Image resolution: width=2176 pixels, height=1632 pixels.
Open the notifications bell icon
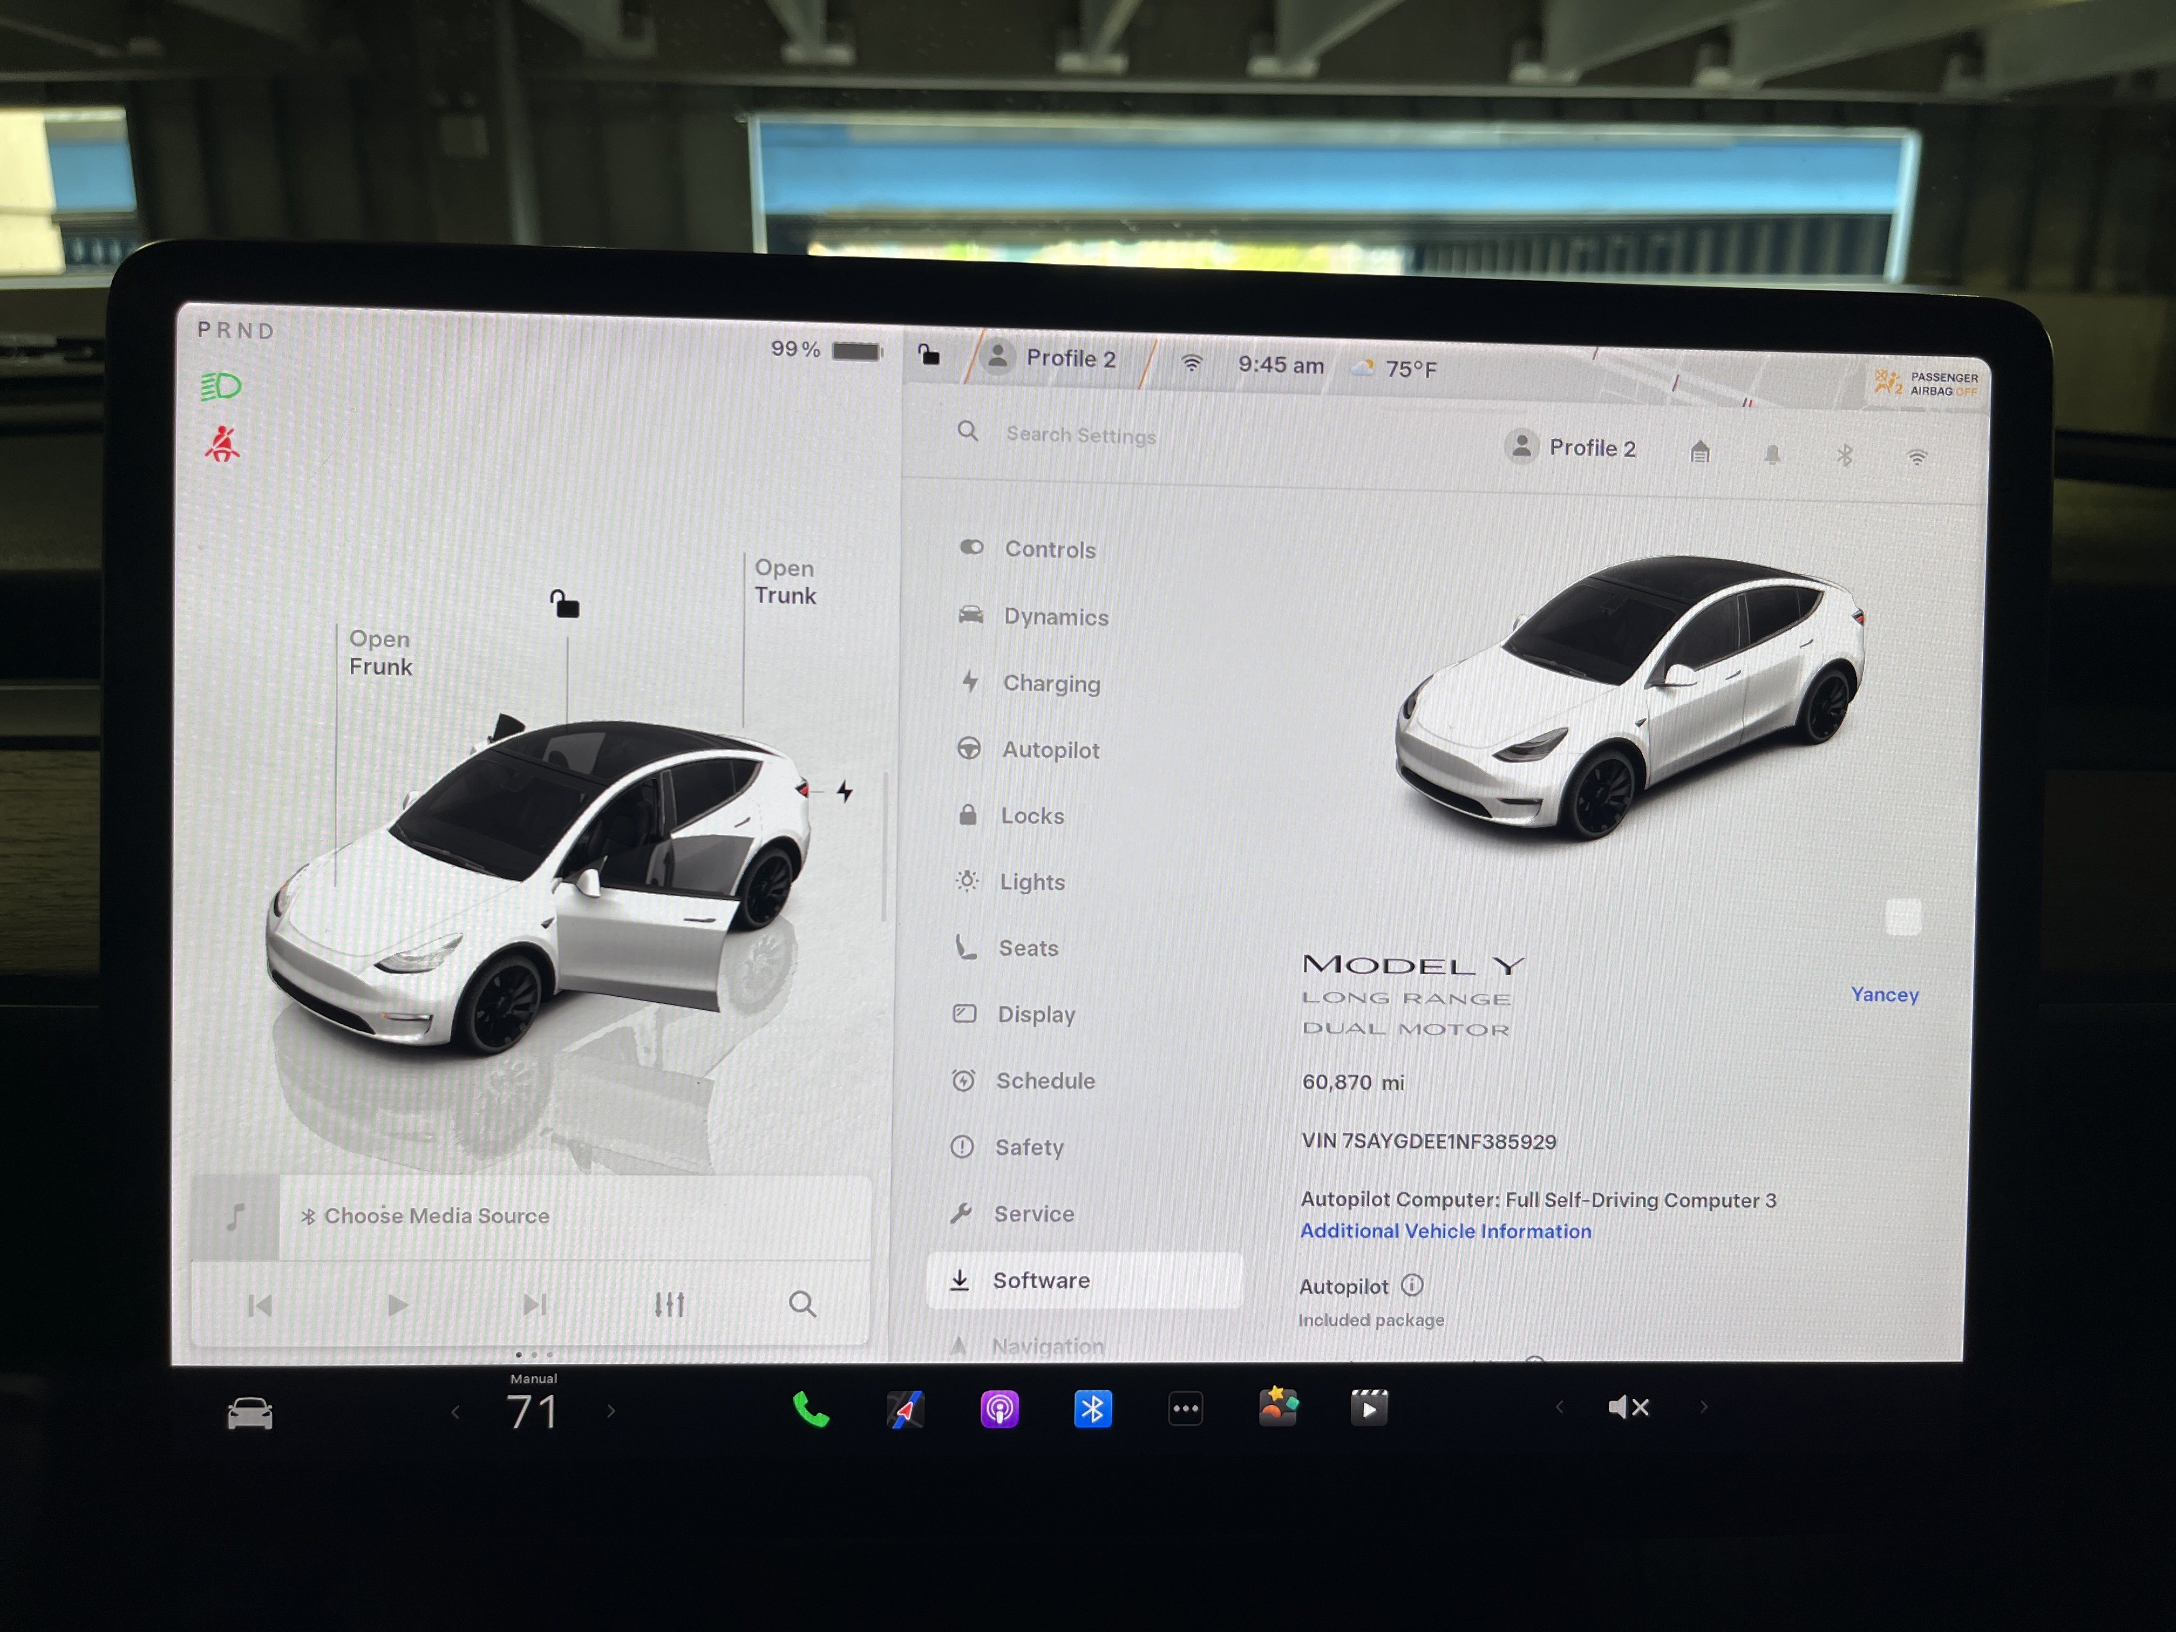pos(1772,453)
